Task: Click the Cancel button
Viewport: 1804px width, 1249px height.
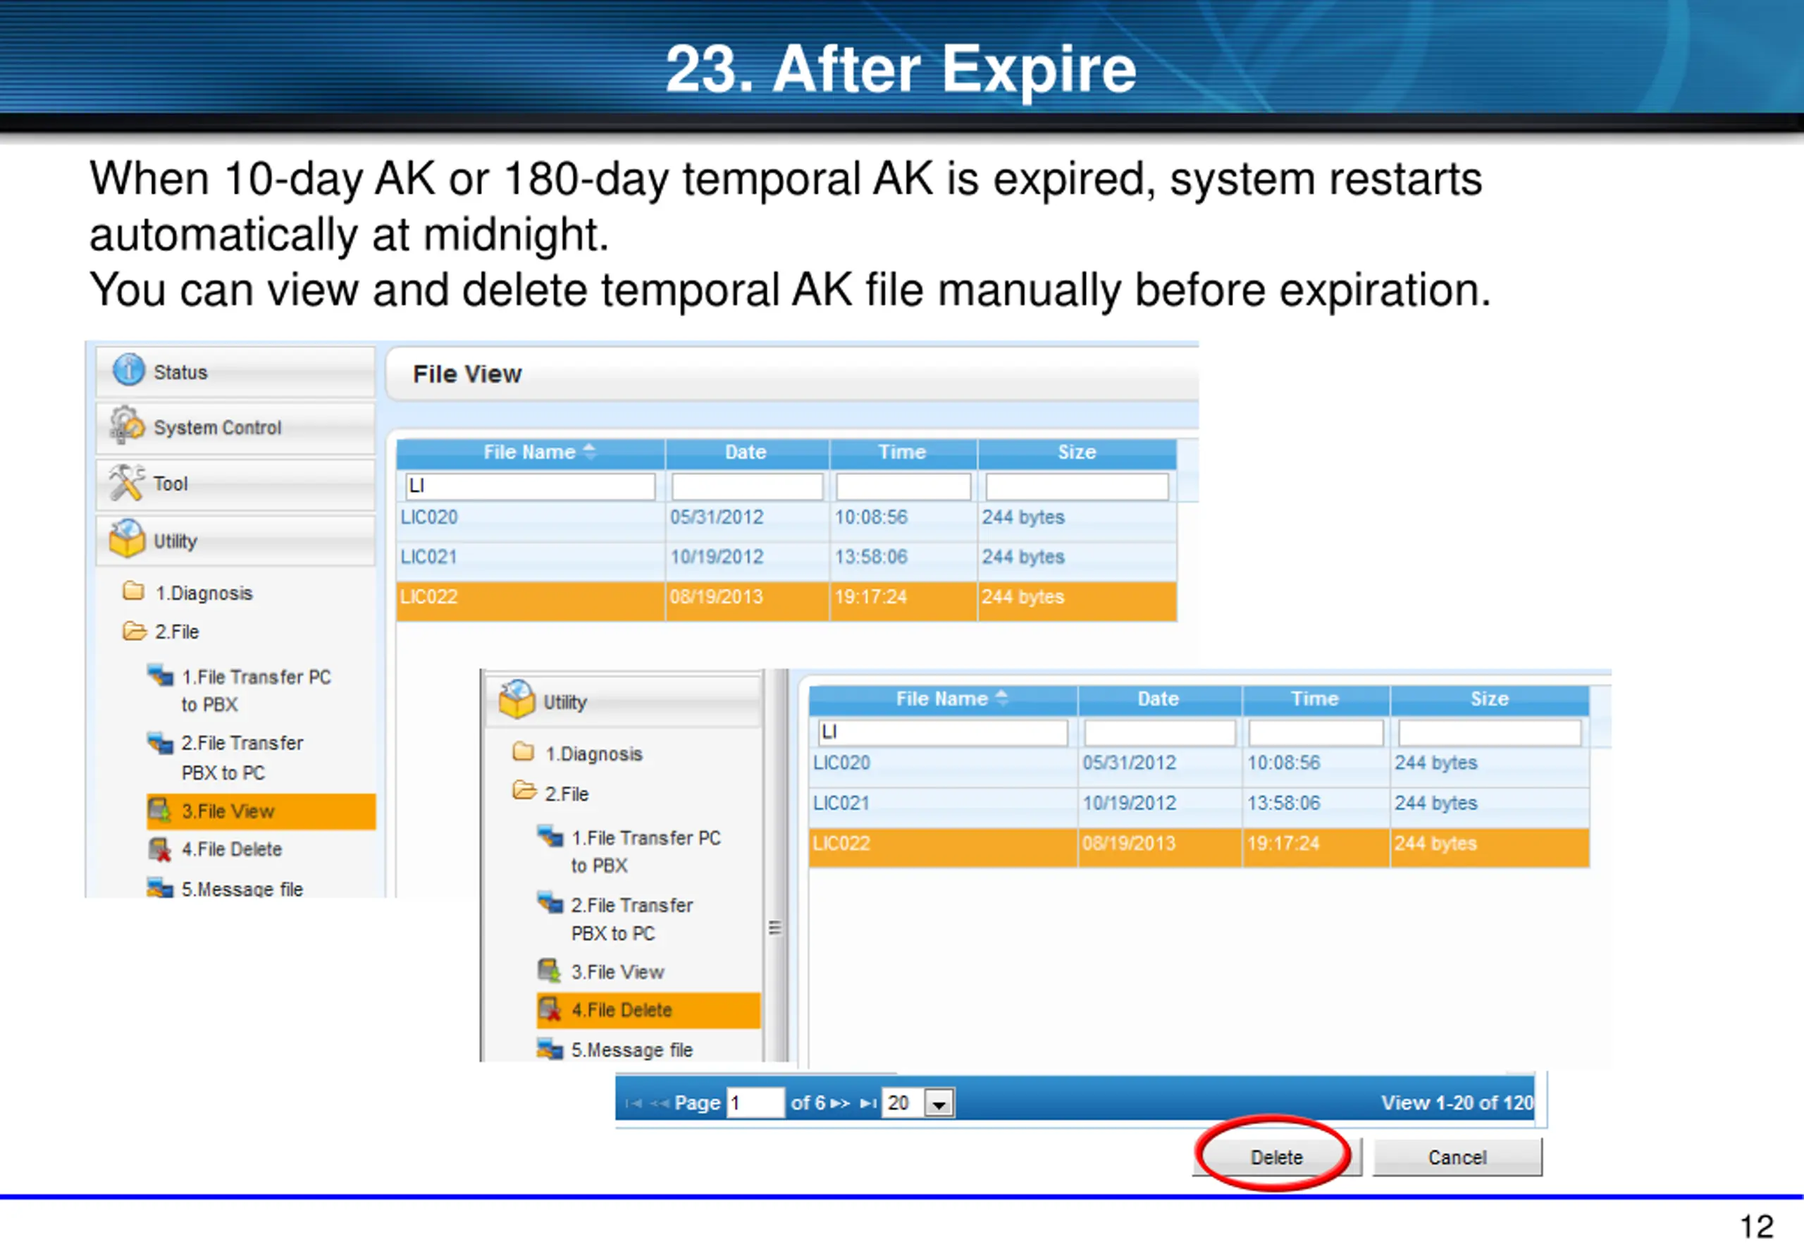Action: (x=1457, y=1157)
